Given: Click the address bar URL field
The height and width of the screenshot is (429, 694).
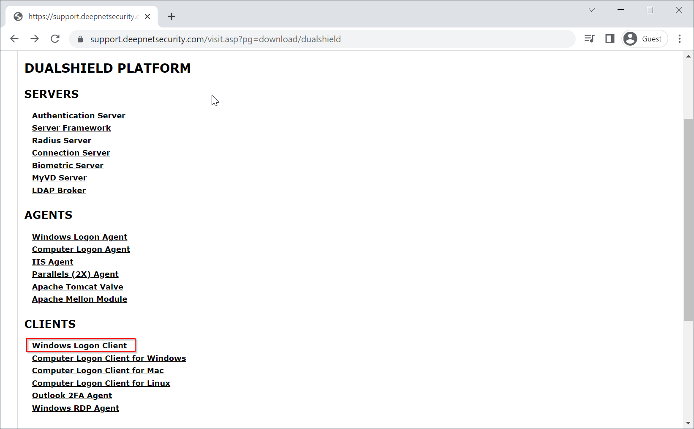Looking at the screenshot, I should pos(296,39).
